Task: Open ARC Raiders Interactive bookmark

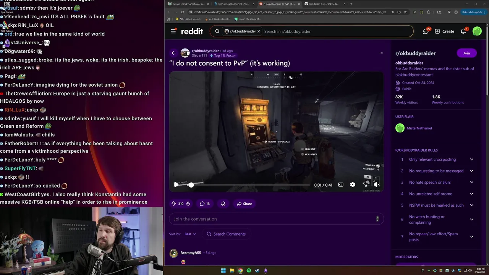Action: [x=188, y=19]
